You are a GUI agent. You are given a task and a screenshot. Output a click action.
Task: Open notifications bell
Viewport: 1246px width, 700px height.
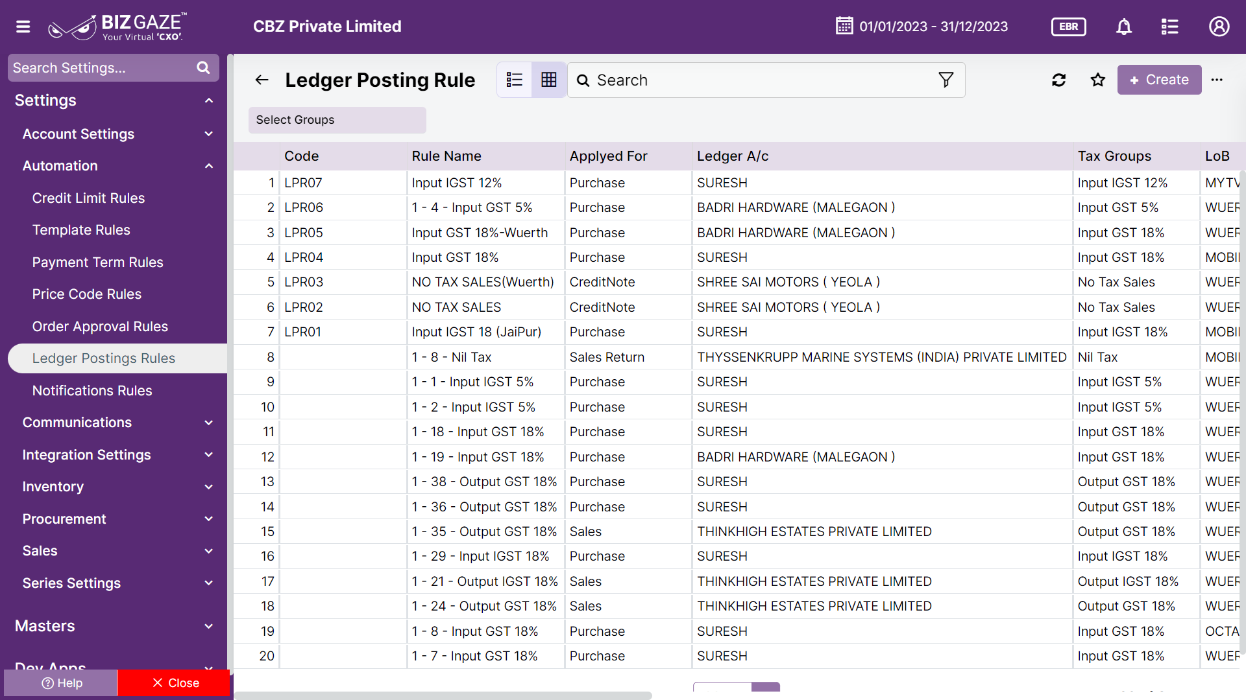coord(1124,27)
